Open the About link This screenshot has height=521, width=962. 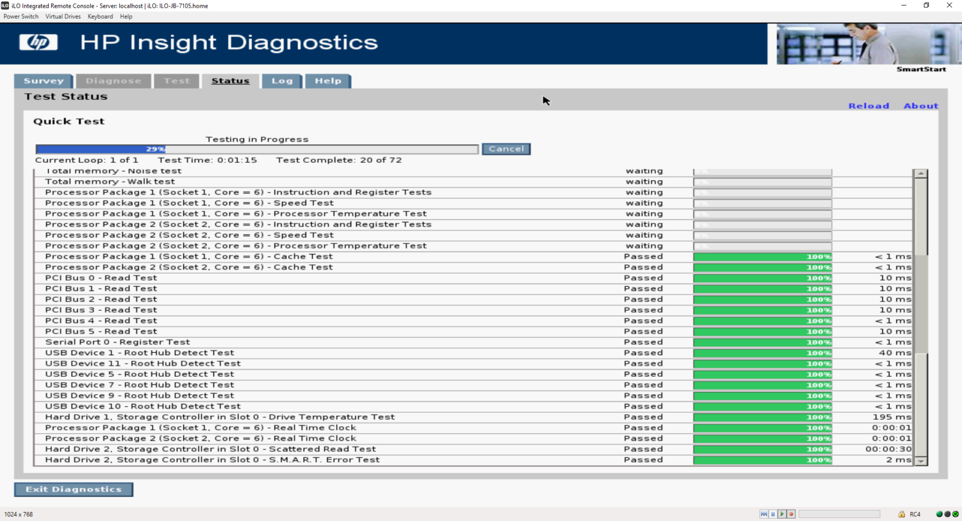coord(921,106)
